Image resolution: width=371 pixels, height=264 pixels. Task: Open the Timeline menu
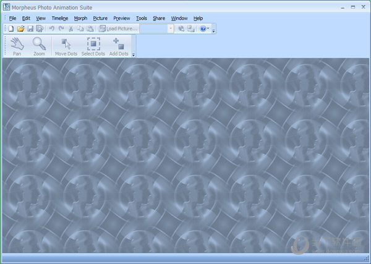[x=59, y=19]
